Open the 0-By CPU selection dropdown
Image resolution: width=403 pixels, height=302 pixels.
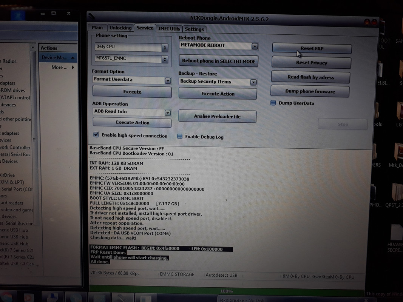pos(165,47)
